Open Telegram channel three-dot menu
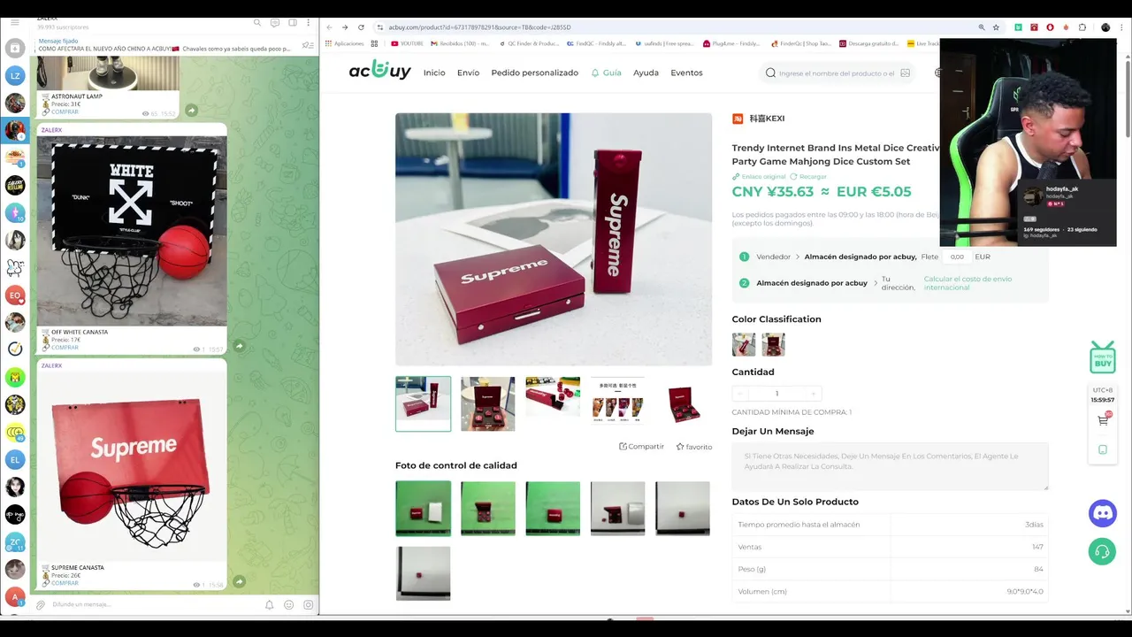The width and height of the screenshot is (1132, 637). click(309, 22)
